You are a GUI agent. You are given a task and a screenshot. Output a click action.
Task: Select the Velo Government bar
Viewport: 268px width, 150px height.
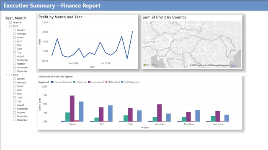(130, 115)
